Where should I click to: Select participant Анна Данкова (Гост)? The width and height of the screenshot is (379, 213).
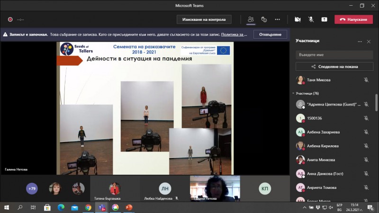click(334, 174)
